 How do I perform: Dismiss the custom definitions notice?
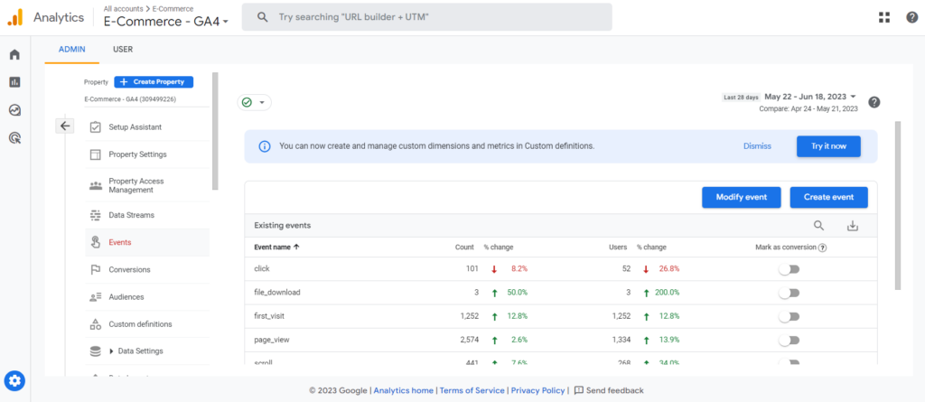pos(757,145)
